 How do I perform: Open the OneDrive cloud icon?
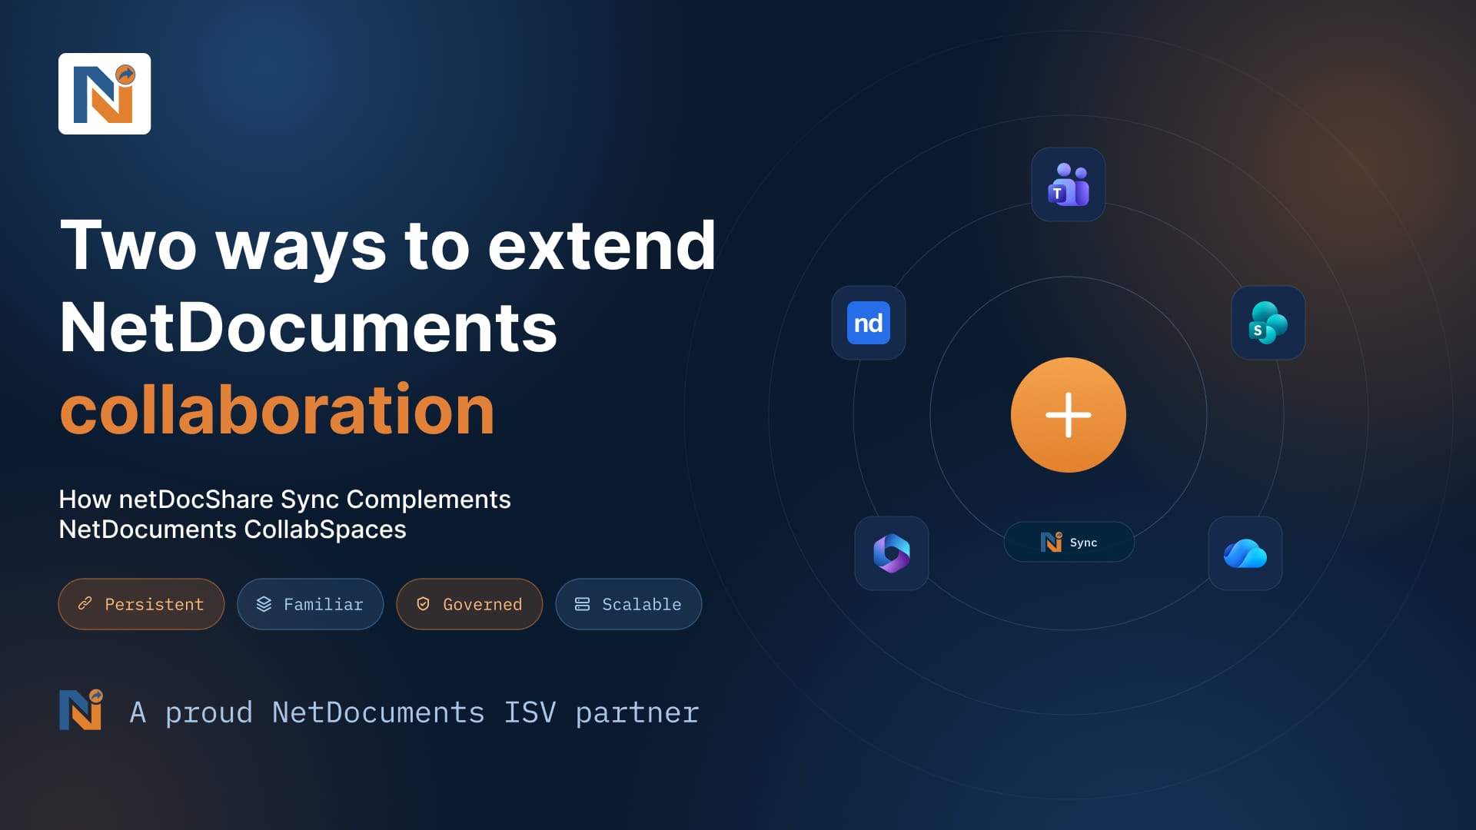1245,553
